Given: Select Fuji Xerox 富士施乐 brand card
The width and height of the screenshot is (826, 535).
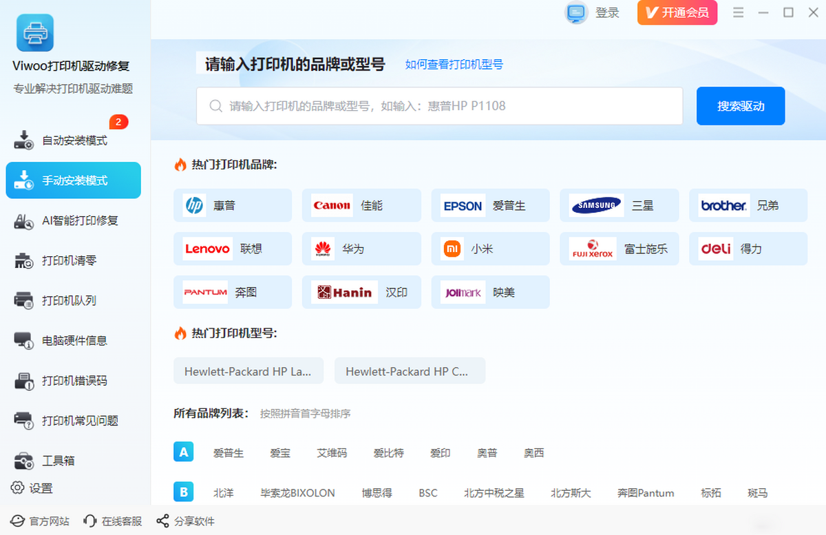Looking at the screenshot, I should pyautogui.click(x=619, y=249).
